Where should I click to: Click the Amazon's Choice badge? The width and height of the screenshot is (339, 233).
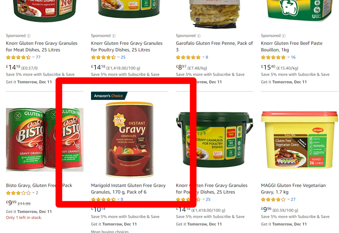point(109,96)
